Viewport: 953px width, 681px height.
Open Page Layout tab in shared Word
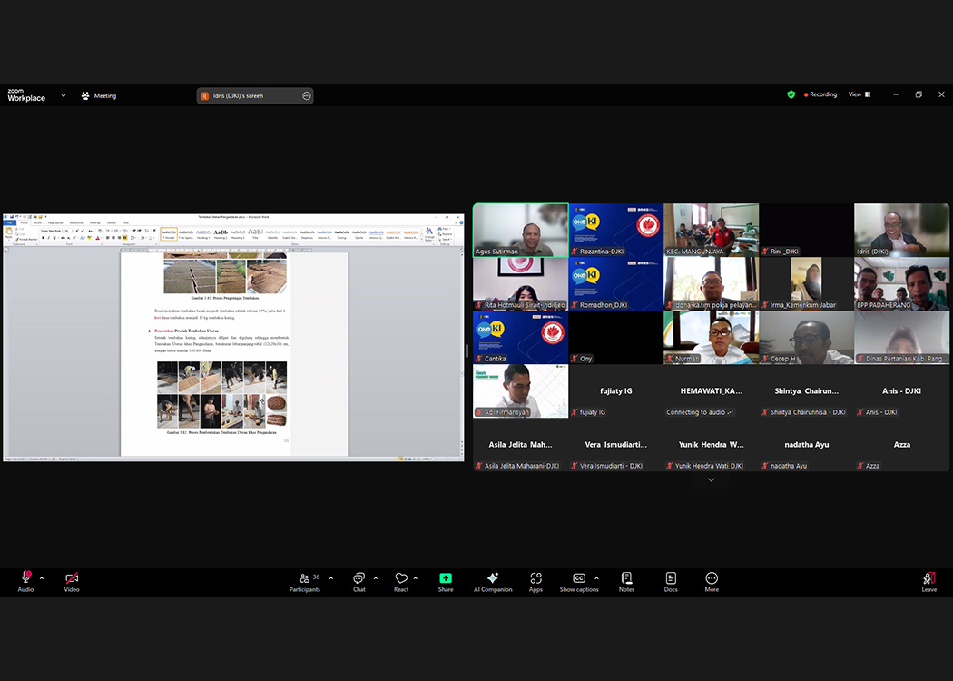pyautogui.click(x=55, y=222)
